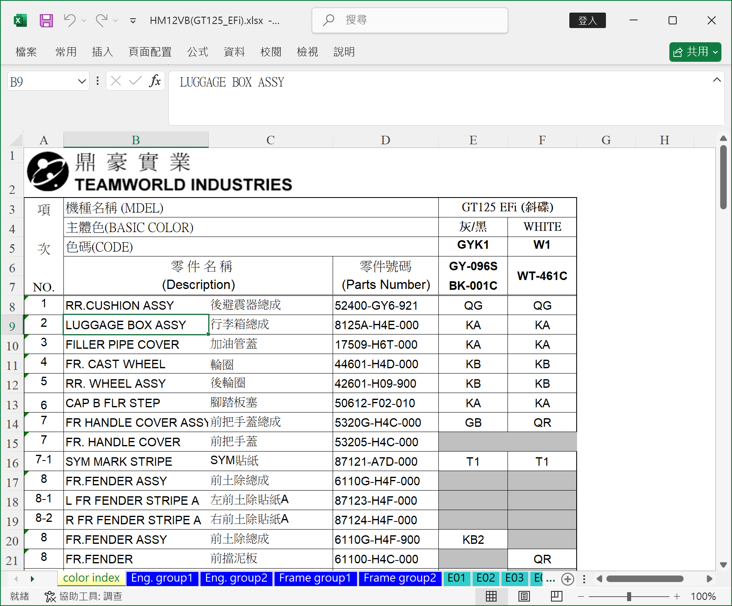Viewport: 732px width, 606px height.
Task: Expand the Name Box dropdown
Action: [82, 82]
